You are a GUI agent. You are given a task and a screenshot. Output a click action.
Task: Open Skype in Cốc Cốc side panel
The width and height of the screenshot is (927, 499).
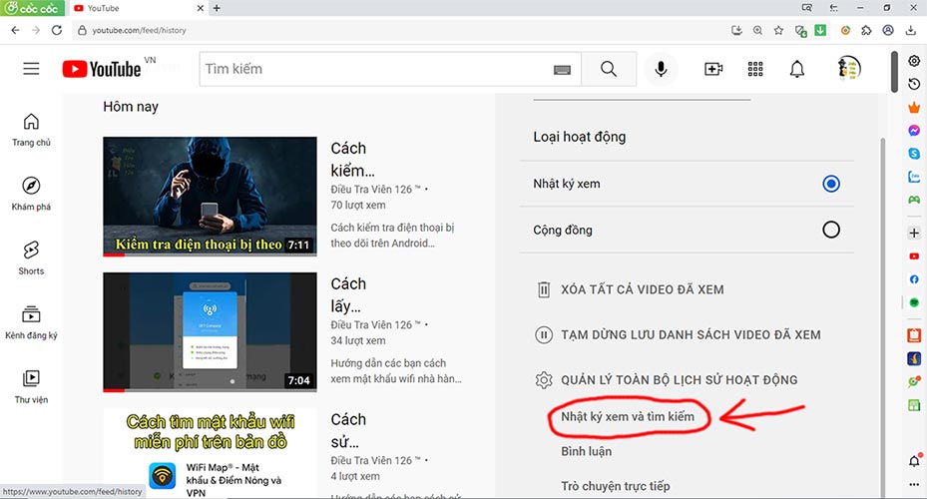pyautogui.click(x=914, y=153)
